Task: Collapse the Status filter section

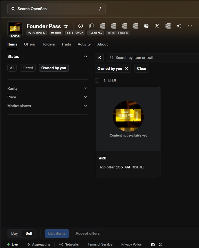Action: click(85, 56)
